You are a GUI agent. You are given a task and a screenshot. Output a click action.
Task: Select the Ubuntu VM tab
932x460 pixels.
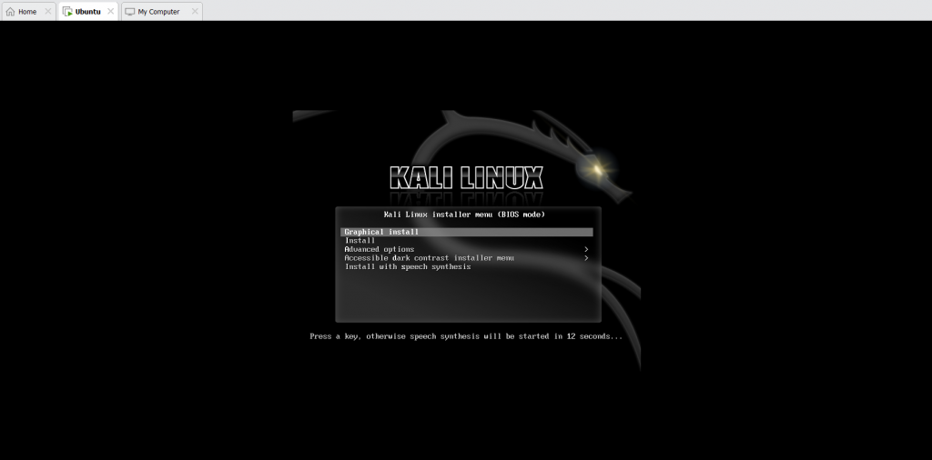pos(88,11)
